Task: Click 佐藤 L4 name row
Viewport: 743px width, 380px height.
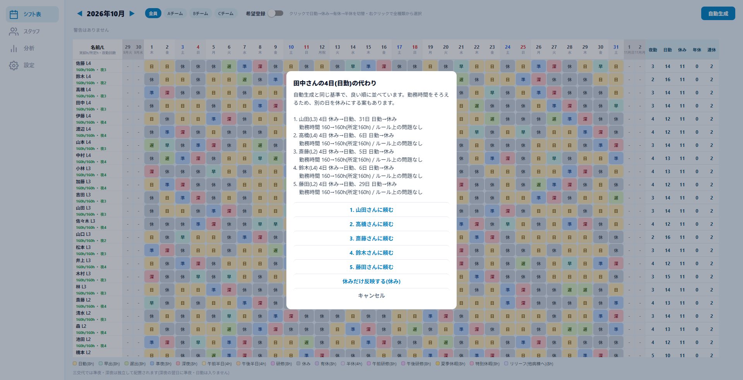Action: tap(98, 66)
